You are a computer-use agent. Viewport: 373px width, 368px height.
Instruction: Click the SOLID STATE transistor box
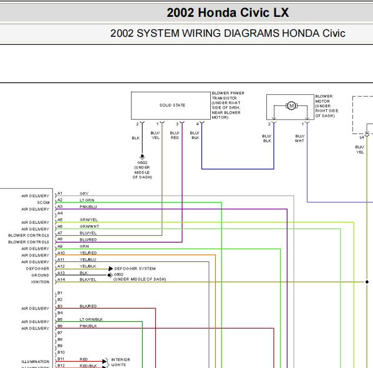(171, 105)
